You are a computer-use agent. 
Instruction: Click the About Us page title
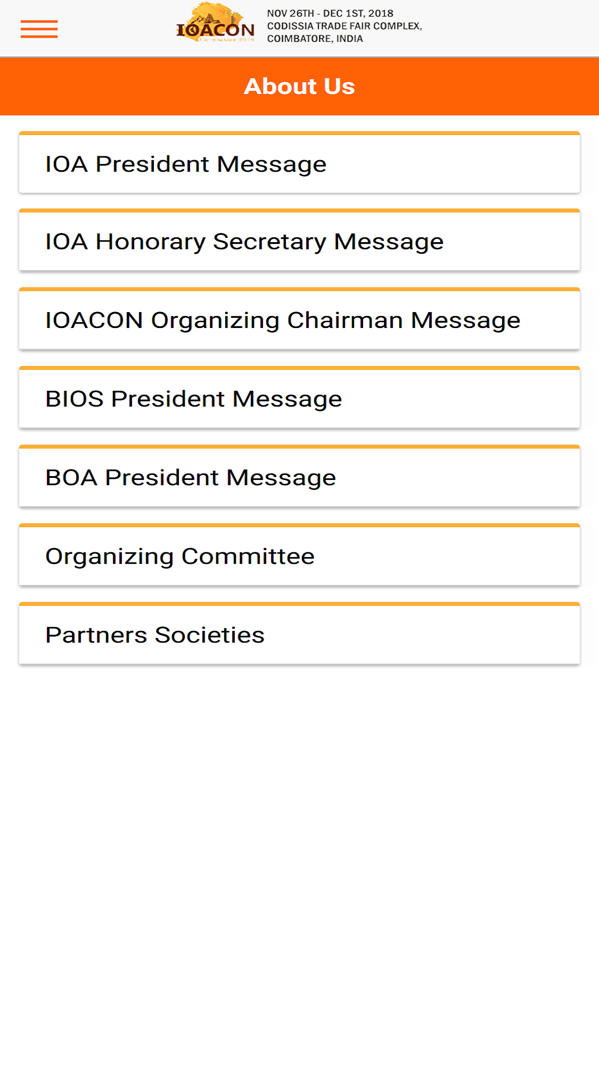point(299,86)
